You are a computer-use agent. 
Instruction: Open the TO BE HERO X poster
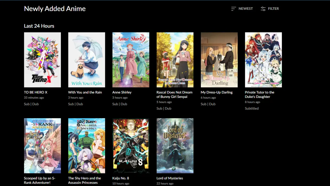(42, 60)
